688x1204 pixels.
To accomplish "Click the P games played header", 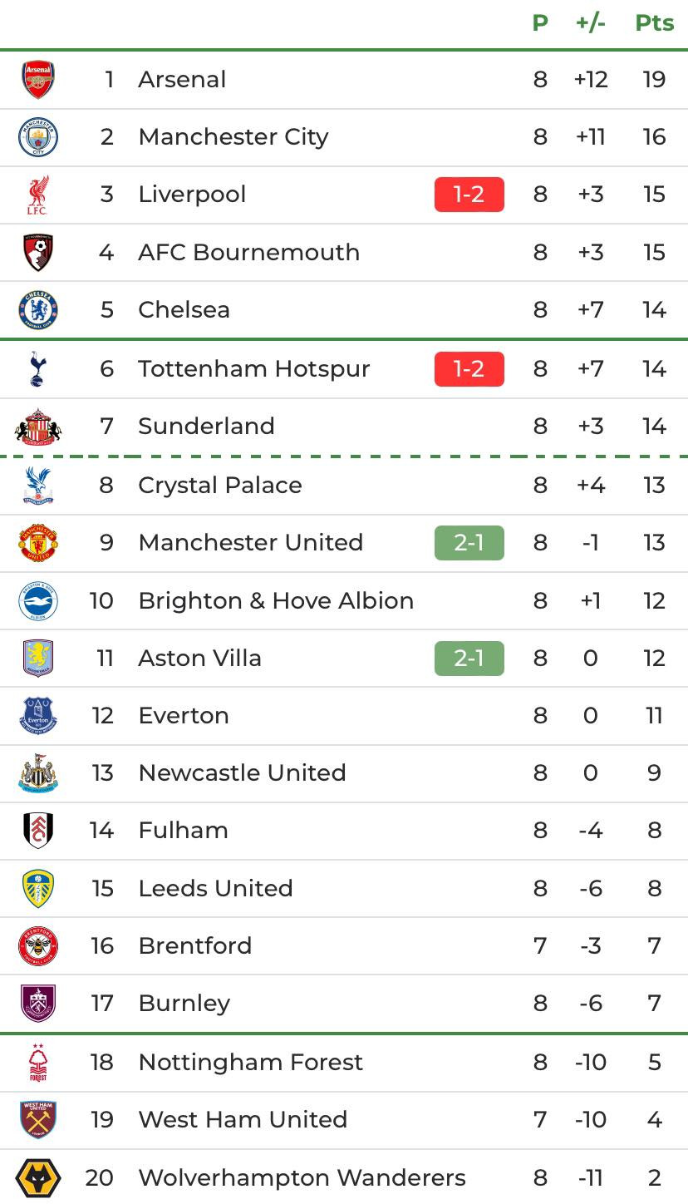I will (540, 23).
